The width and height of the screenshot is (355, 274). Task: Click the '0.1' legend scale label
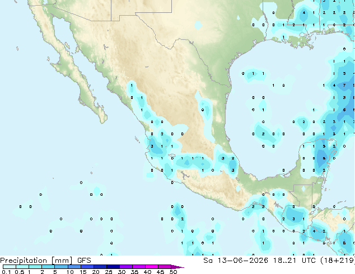tap(6, 272)
